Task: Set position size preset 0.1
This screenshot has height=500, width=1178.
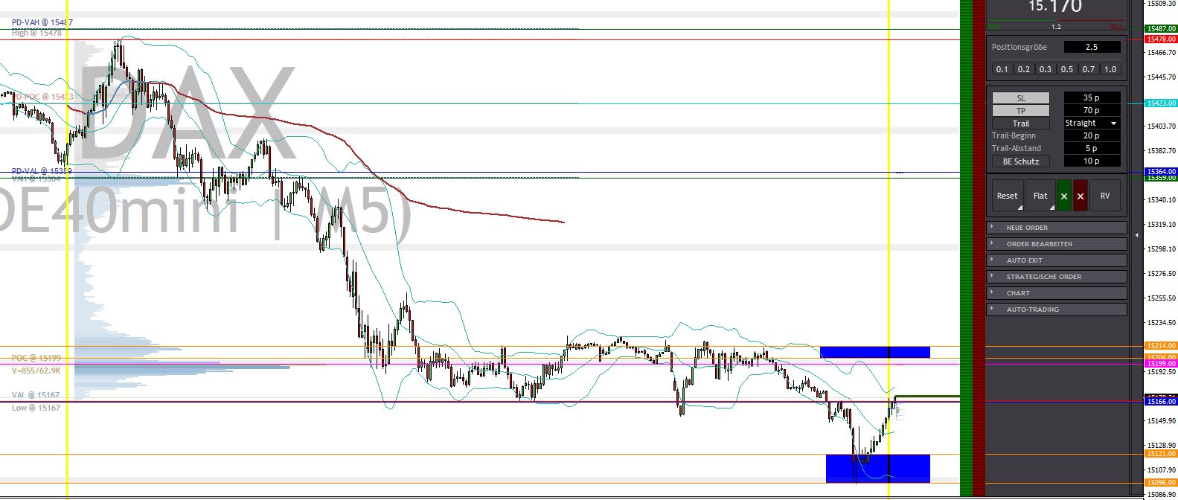Action: [x=1002, y=69]
